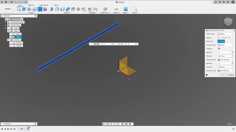Open the second Direction Type dropdown

[x=225, y=71]
